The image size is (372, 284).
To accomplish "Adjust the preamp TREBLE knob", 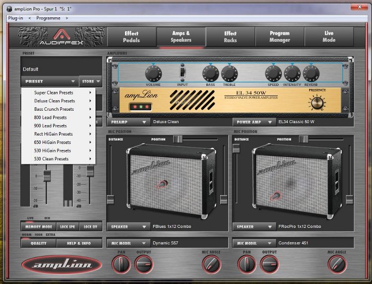I will point(229,73).
